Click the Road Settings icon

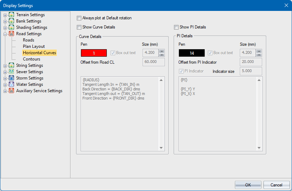[x=12, y=34]
